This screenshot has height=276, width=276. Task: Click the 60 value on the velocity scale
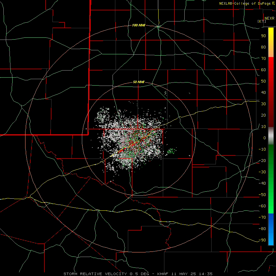(263, 70)
